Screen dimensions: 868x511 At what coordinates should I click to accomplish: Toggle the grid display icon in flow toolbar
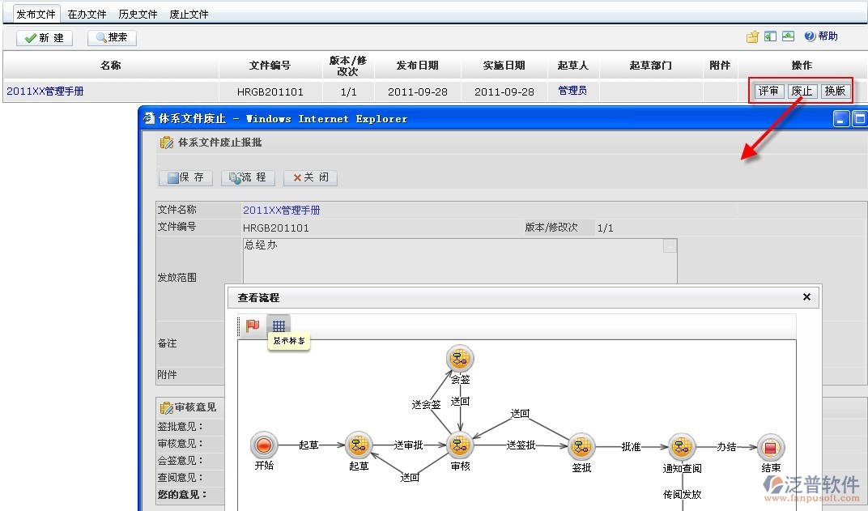(279, 326)
